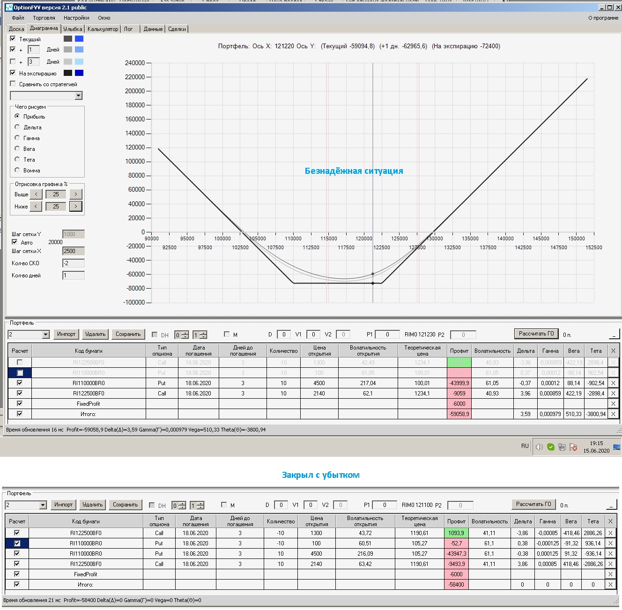Select the Вомма radio button
Image resolution: width=622 pixels, height=610 pixels.
(x=17, y=170)
